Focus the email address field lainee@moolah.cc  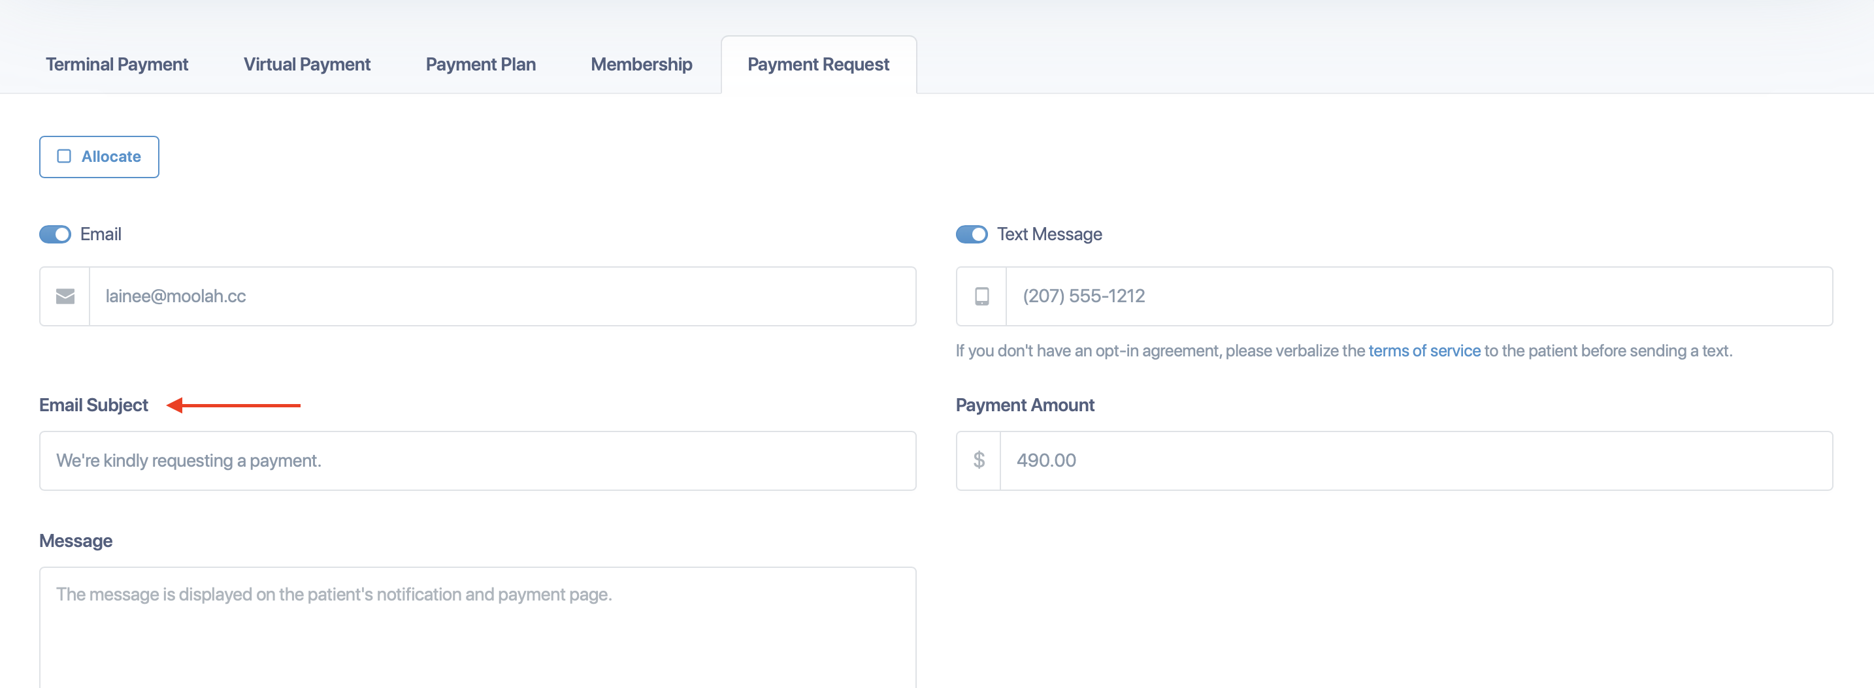pos(502,296)
